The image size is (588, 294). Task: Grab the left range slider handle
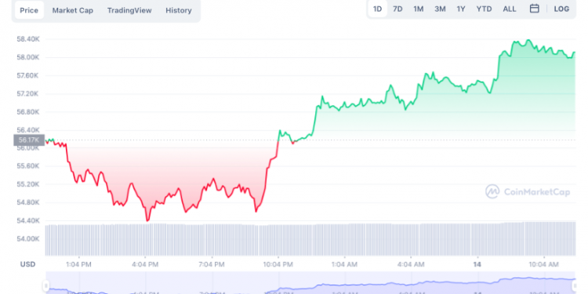click(x=45, y=285)
